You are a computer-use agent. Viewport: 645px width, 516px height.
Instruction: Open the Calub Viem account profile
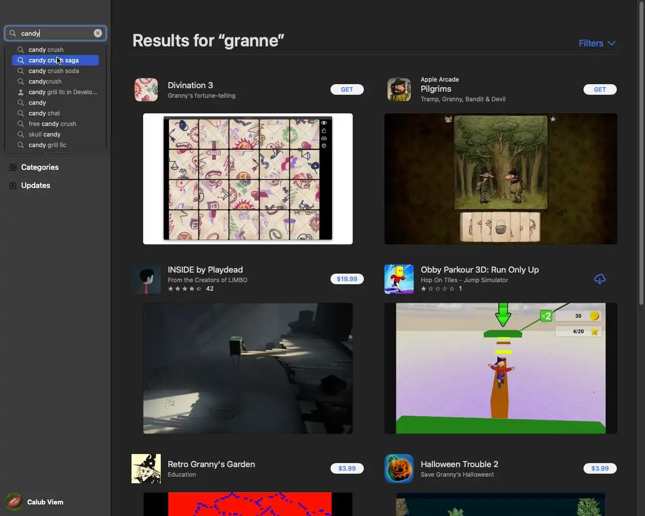click(35, 502)
